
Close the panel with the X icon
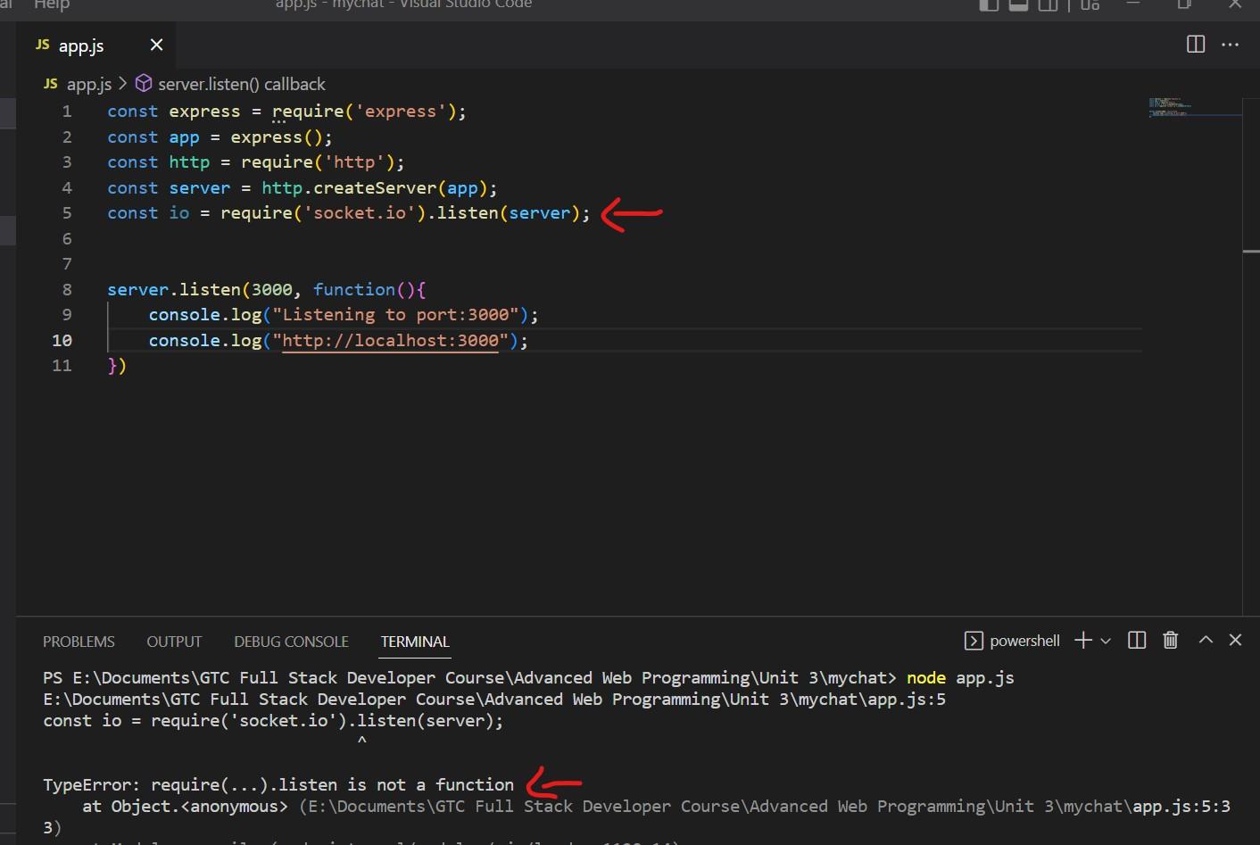1236,640
